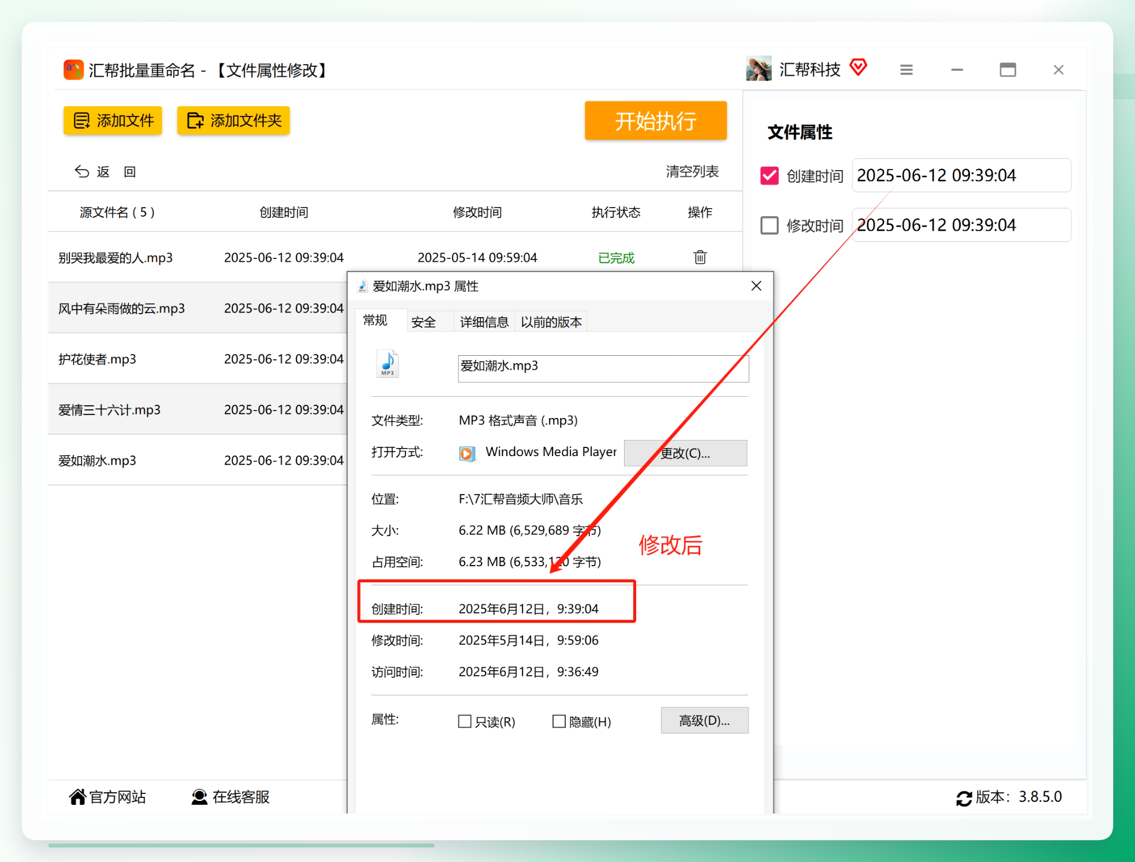Click the 源文件名 ( 5 ) column header
The image size is (1135, 862).
[x=117, y=212]
